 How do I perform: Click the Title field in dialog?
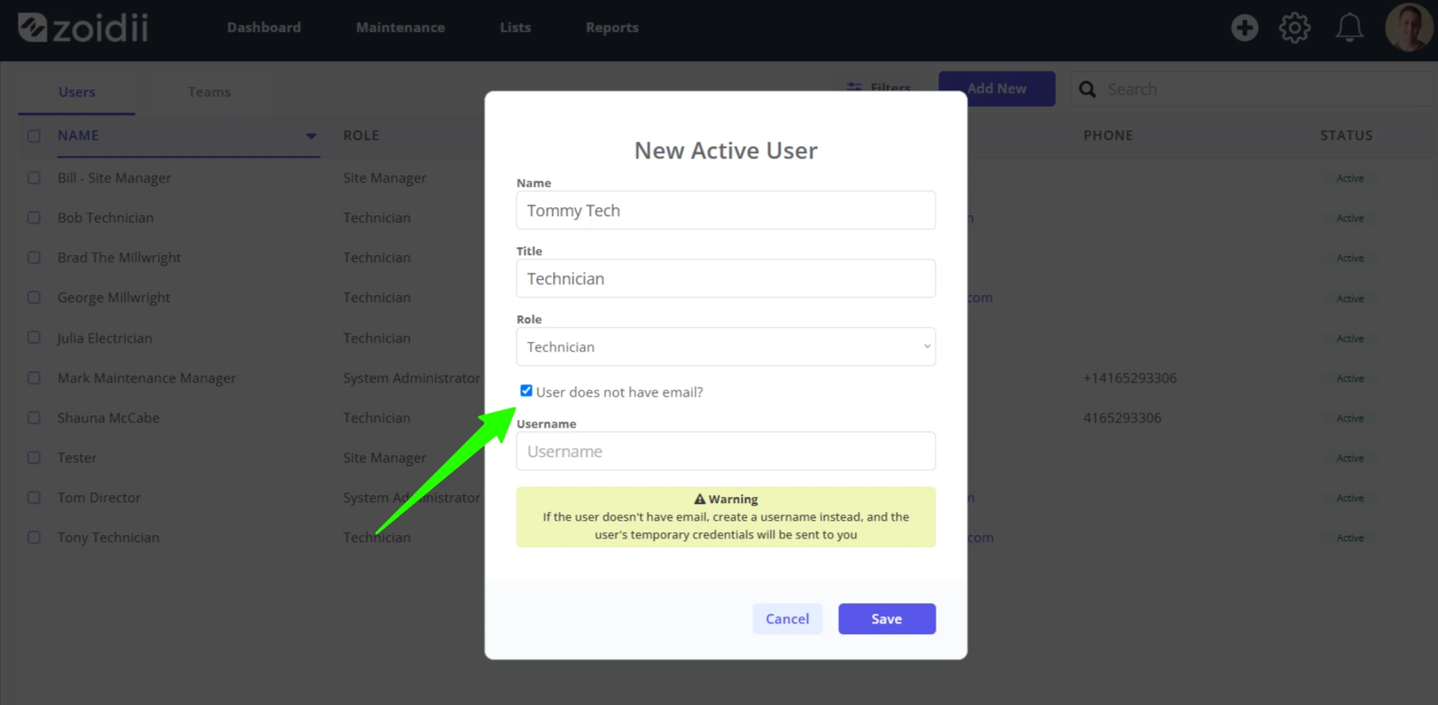pyautogui.click(x=726, y=278)
